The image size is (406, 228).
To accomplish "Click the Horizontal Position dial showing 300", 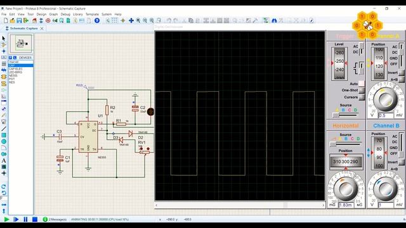I will pyautogui.click(x=346, y=162).
